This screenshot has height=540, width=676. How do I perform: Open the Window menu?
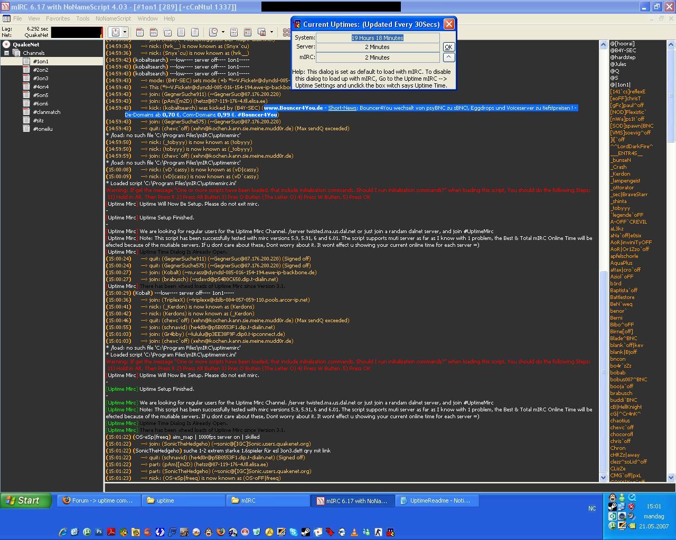tap(147, 18)
